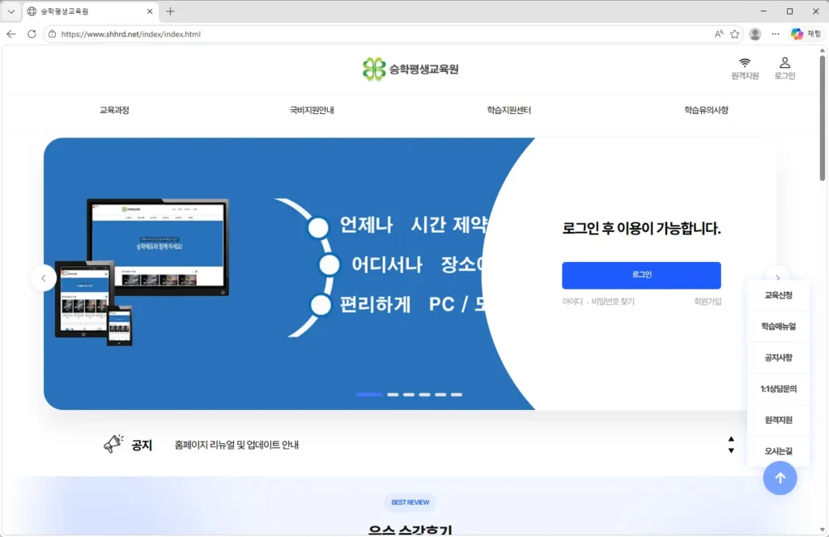Select the second banner slide indicator
Screen dimensions: 829x537
[x=393, y=395]
